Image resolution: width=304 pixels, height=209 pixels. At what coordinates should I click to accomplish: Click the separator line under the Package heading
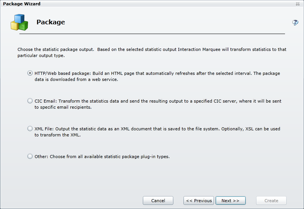[x=152, y=34]
